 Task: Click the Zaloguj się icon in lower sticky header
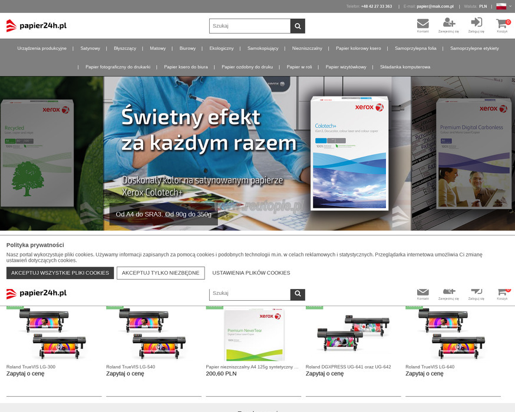tap(476, 294)
